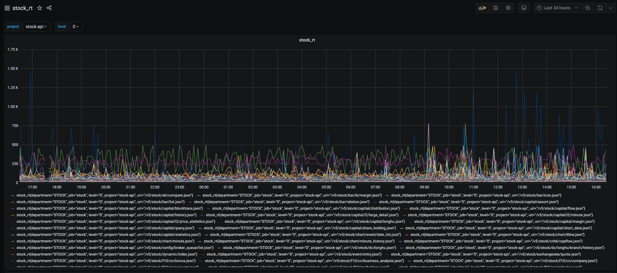This screenshot has width=617, height=273.
Task: Select capital/statistics.json legend entry
Action: coord(108,235)
